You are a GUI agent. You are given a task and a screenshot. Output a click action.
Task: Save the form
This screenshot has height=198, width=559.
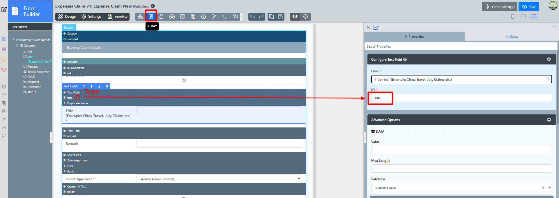point(529,7)
